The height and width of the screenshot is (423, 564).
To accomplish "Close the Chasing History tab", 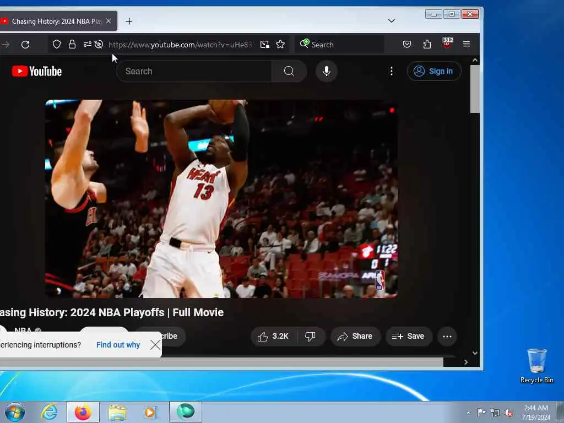I will pos(109,21).
